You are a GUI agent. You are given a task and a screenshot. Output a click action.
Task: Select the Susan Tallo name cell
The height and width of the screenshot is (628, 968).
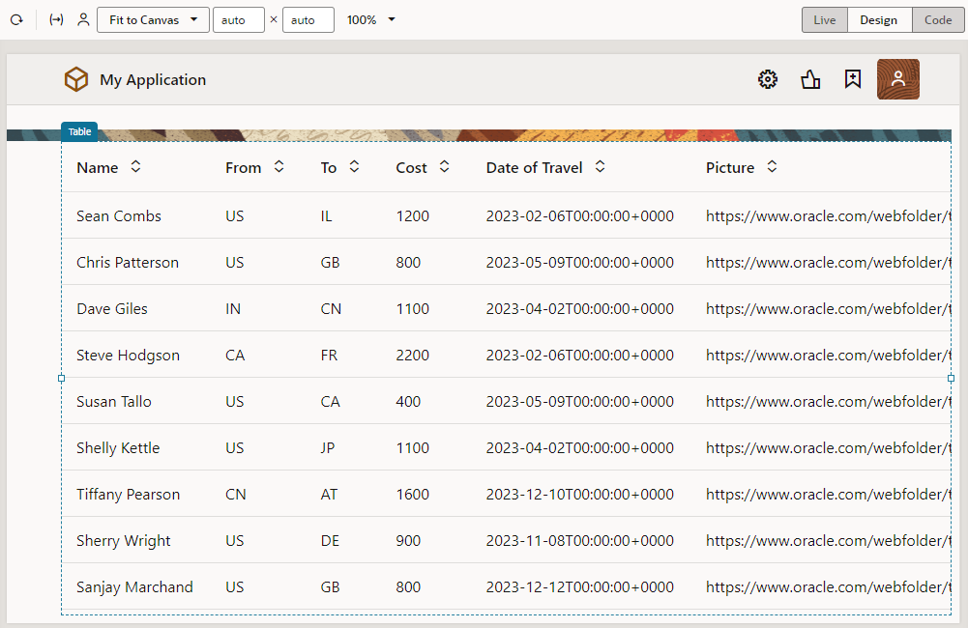coord(114,402)
